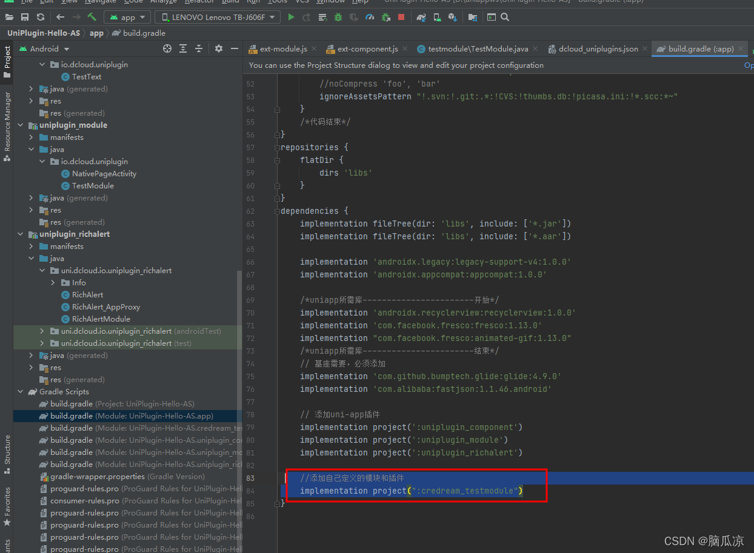
Task: Expand uni.dcloud.io.uniplugin_richalert (androidTest) node
Action: (42, 331)
